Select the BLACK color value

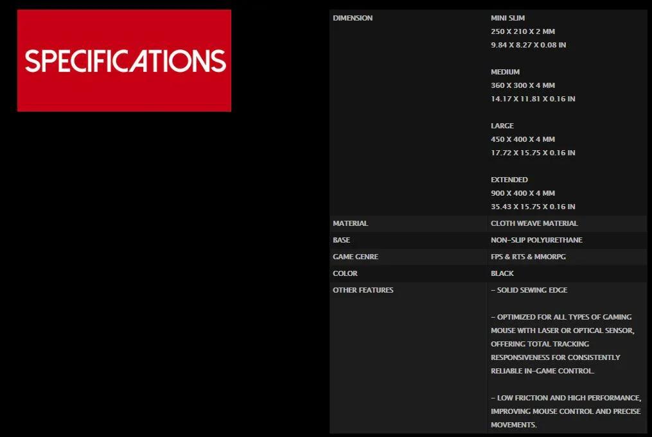(502, 273)
